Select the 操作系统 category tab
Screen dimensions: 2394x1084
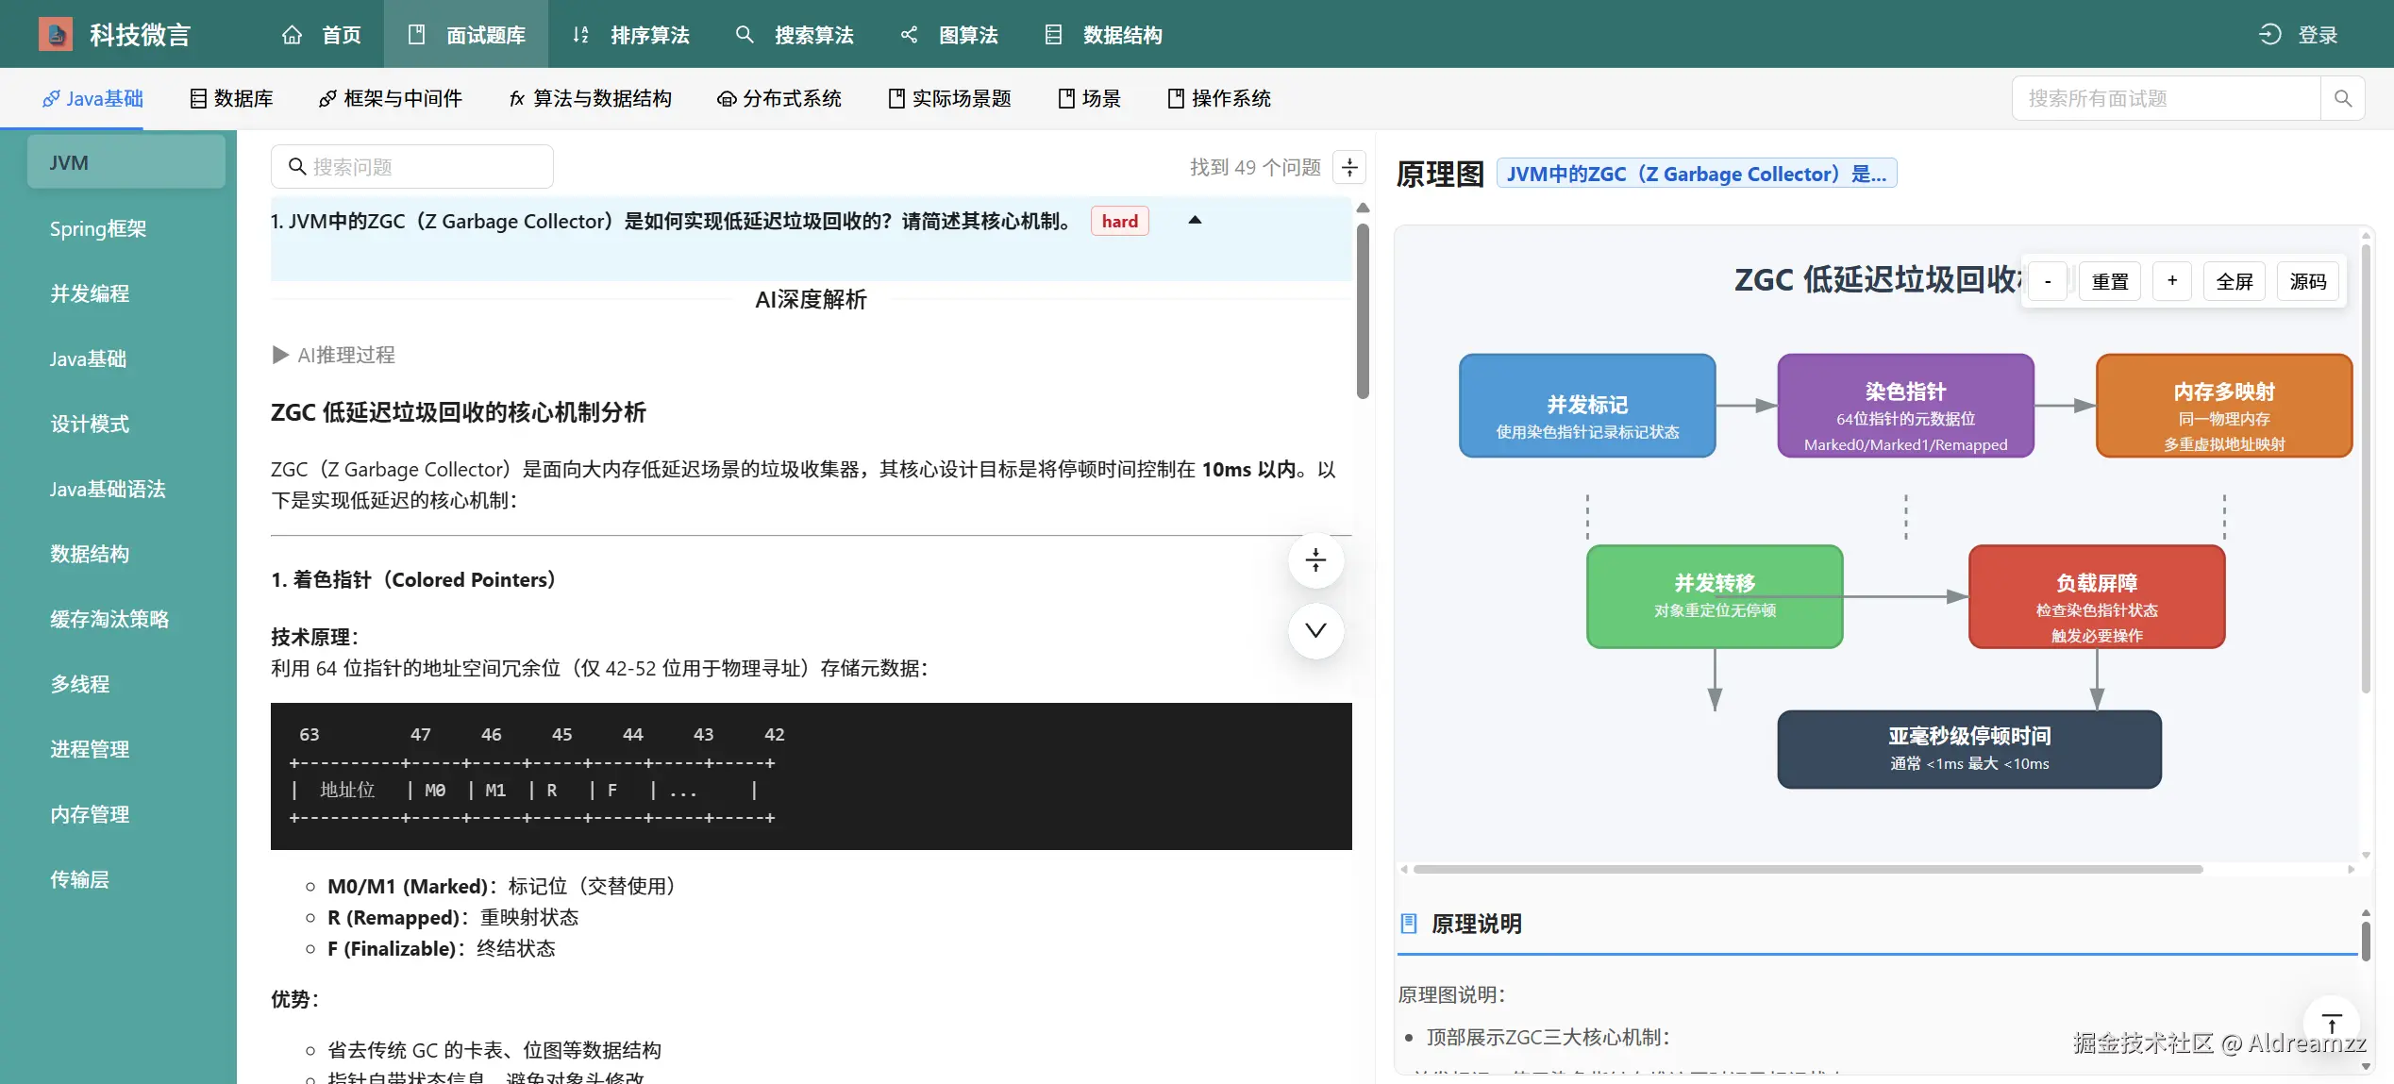1219,98
